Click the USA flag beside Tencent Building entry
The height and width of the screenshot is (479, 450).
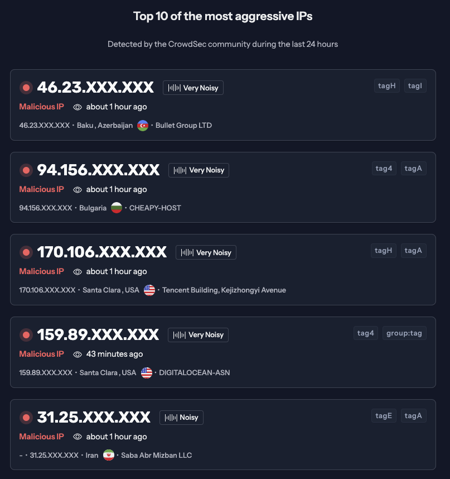click(x=149, y=290)
